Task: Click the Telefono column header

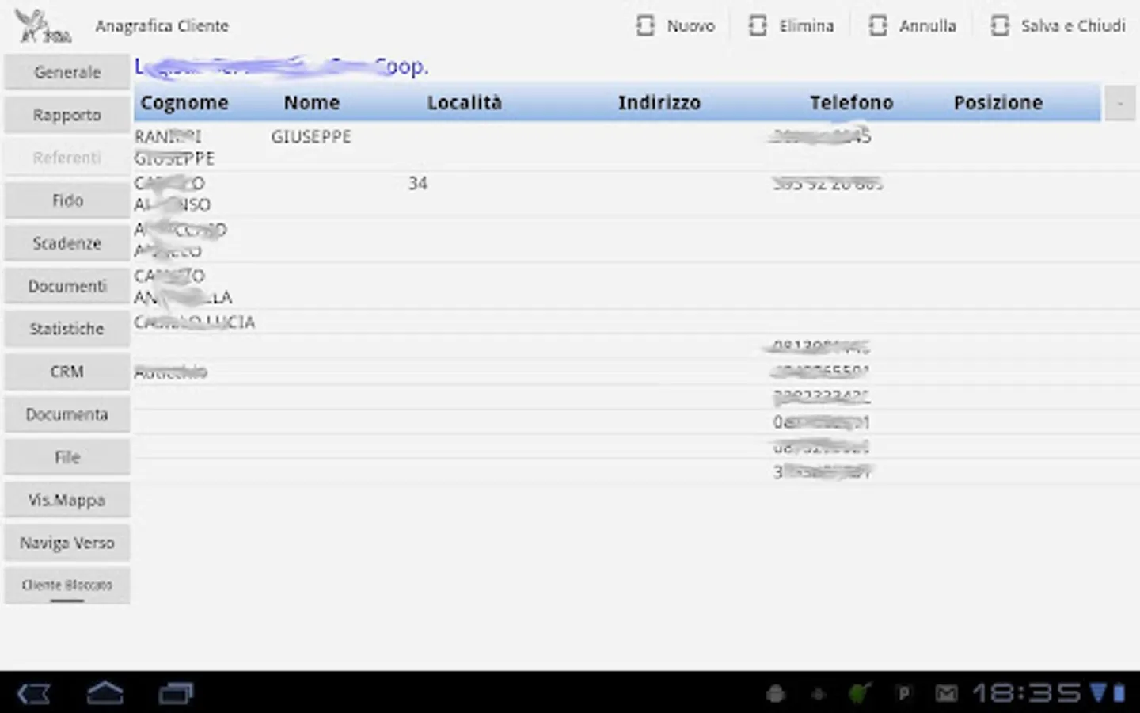Action: tap(851, 103)
